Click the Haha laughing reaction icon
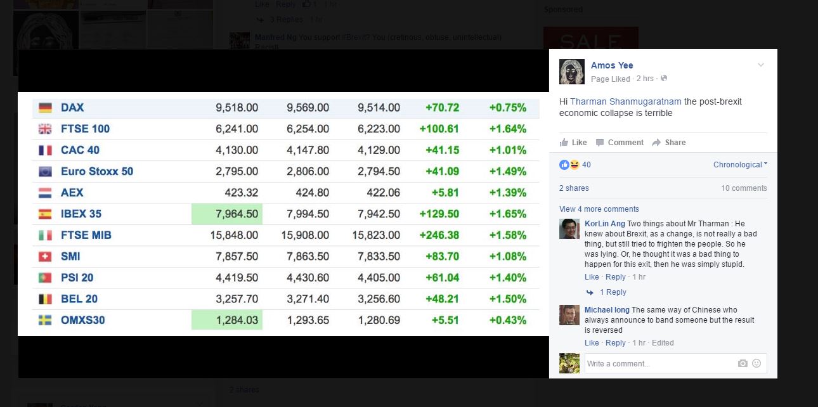Viewport: 818px width, 407px height. coord(575,165)
